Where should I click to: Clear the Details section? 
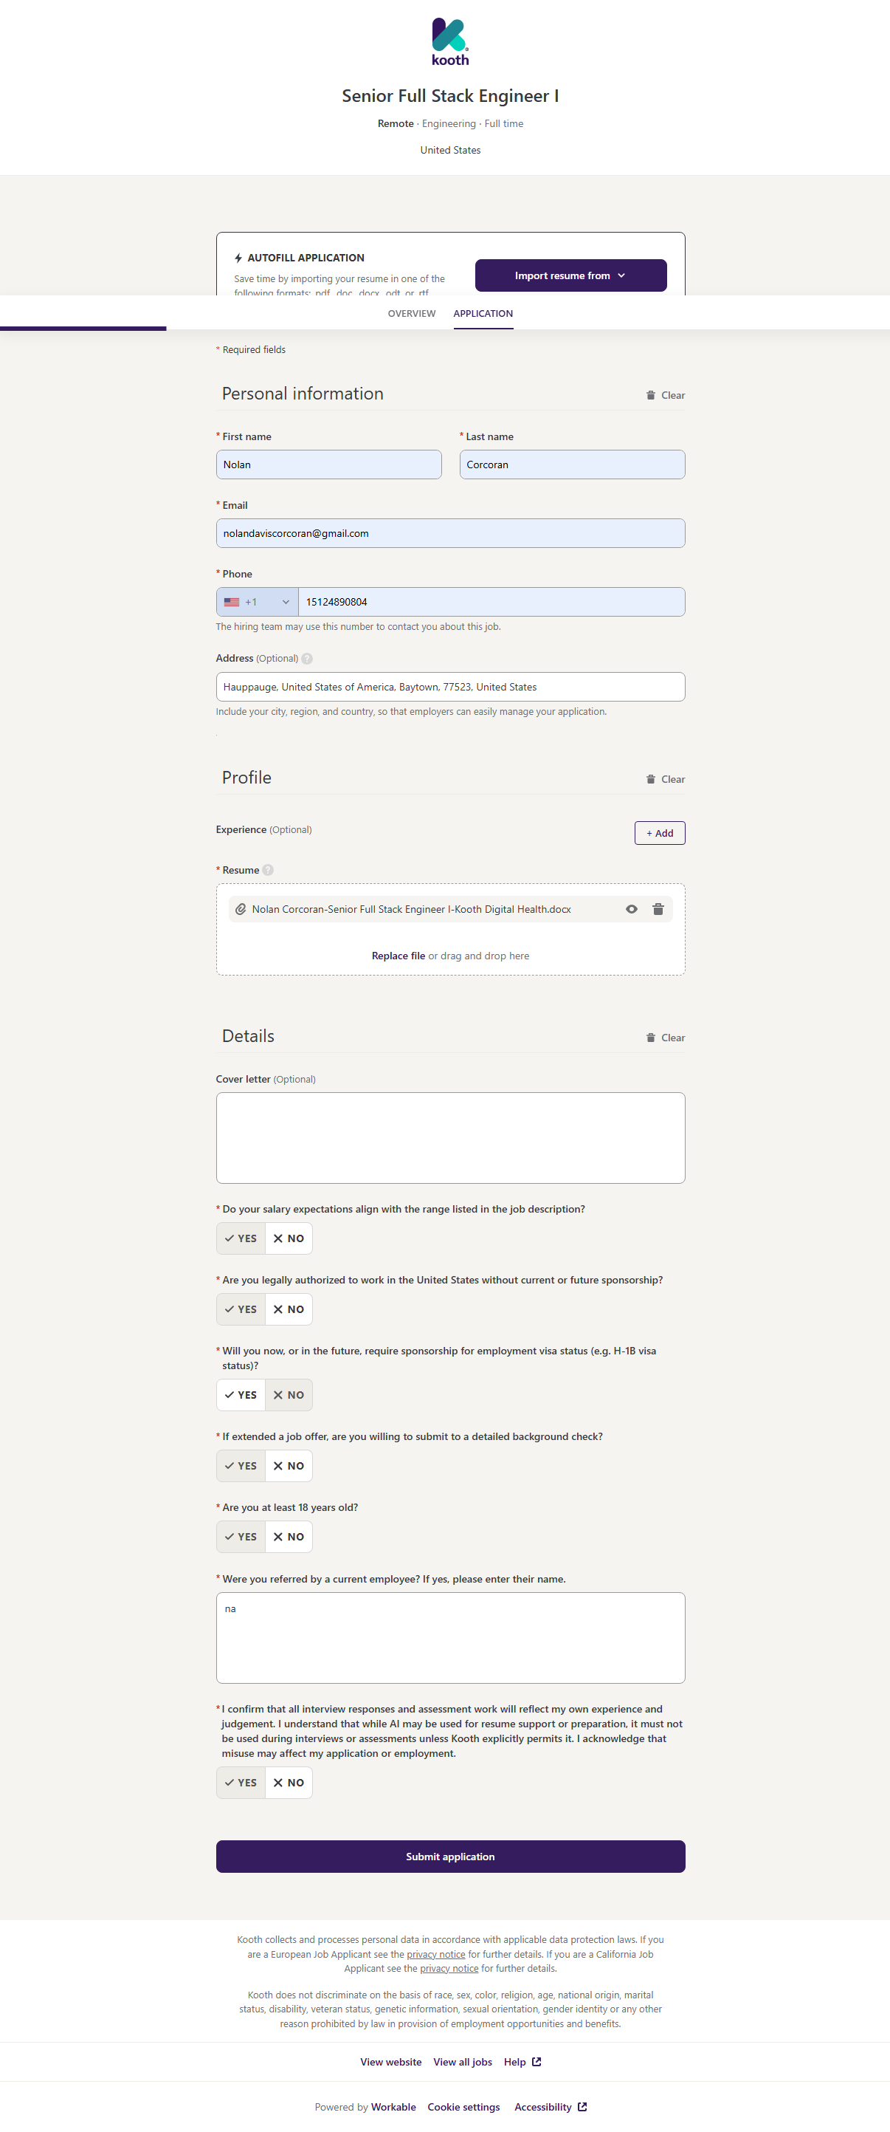665,1038
